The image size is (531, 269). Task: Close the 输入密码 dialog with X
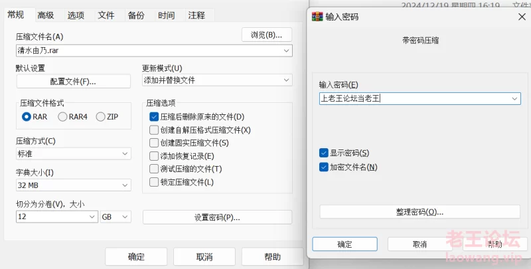click(x=522, y=17)
